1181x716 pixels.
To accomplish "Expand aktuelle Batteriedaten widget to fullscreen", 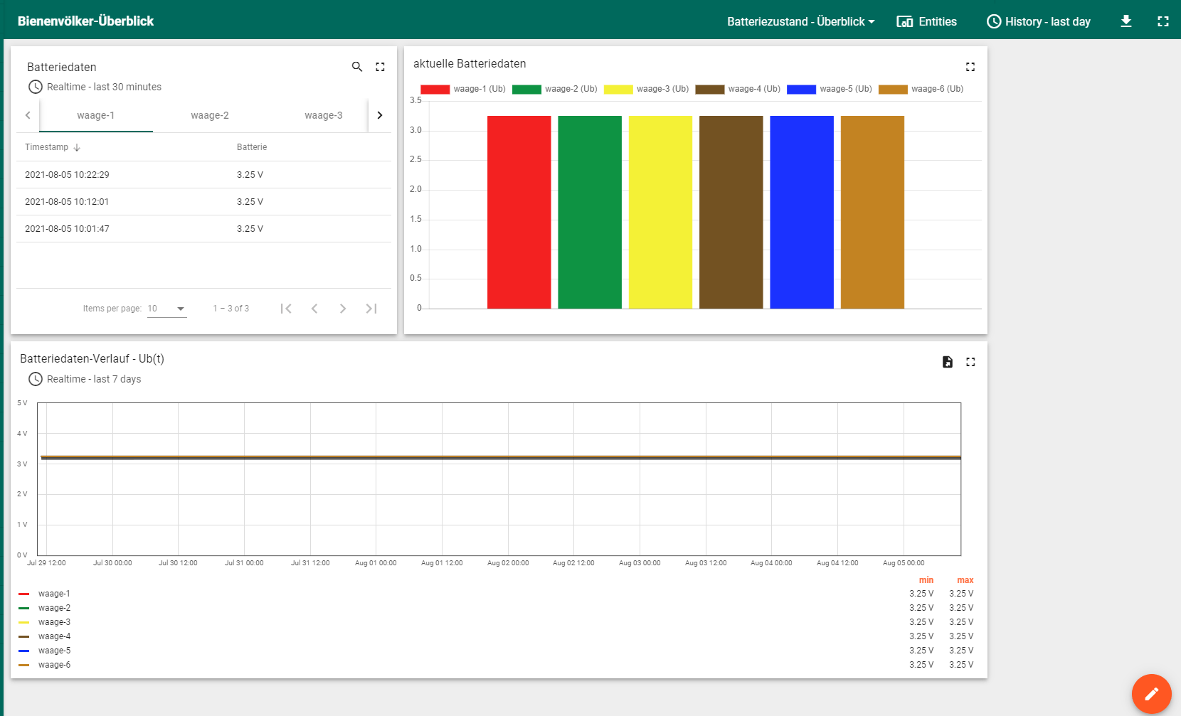I will pos(970,67).
